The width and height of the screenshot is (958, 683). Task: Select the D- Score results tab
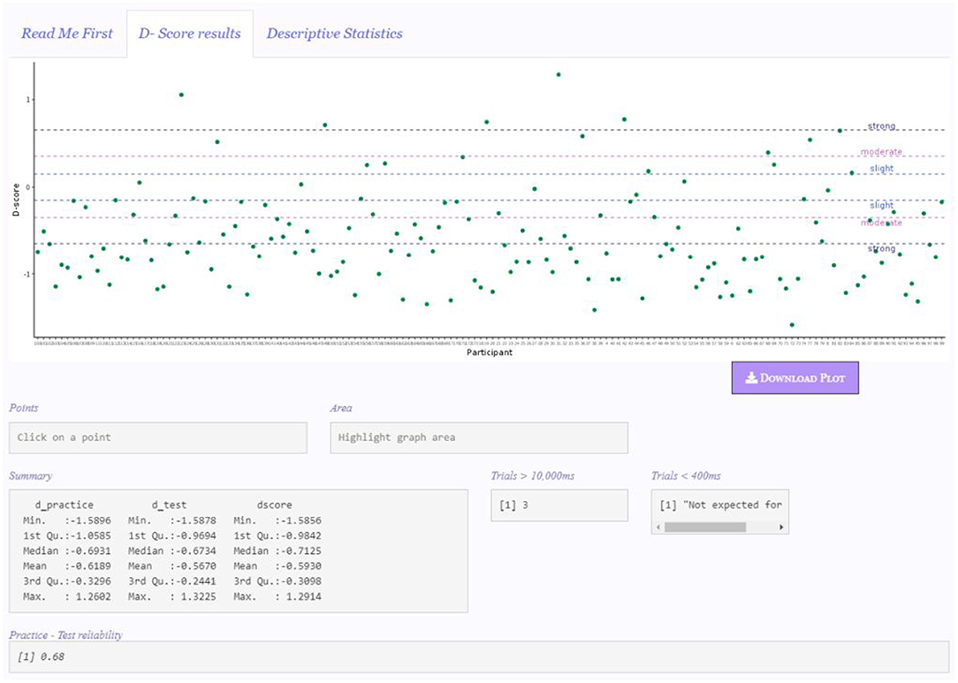click(190, 34)
